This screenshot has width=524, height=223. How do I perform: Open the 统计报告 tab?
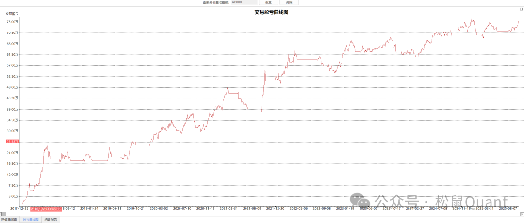click(x=50, y=220)
